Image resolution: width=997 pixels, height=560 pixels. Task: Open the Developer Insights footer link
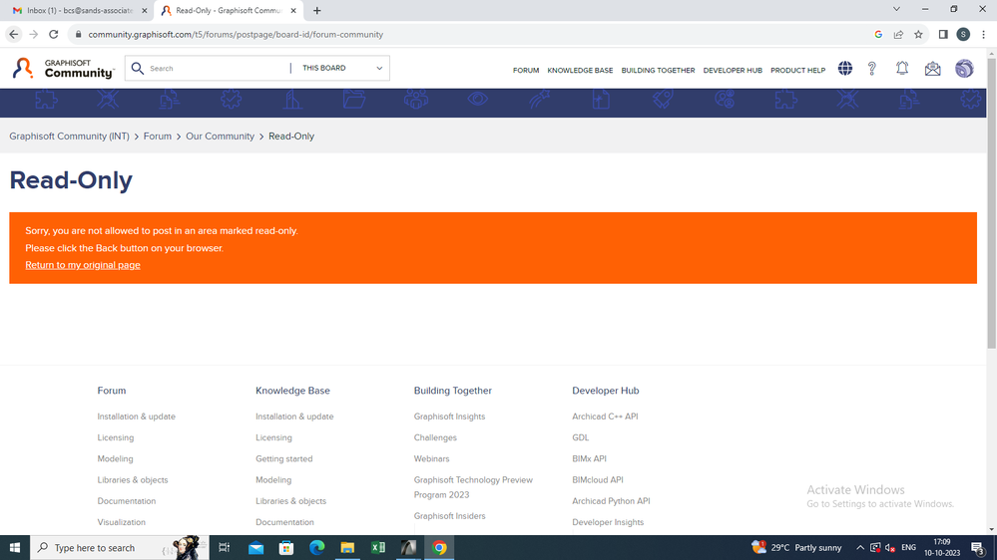(607, 522)
